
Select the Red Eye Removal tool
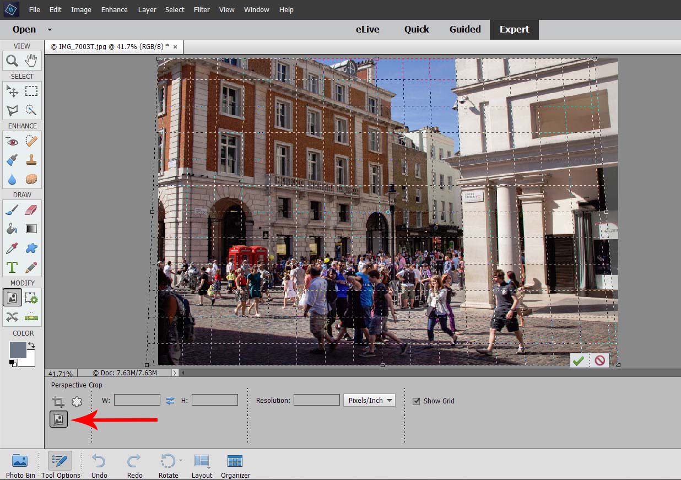12,141
